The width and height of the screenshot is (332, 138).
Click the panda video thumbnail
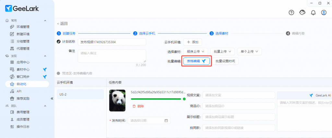click(118, 101)
